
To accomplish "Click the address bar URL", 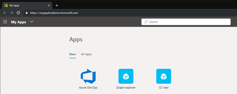I will 54,13.
